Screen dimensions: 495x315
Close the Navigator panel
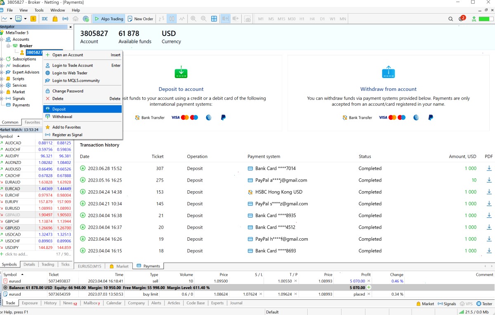[x=71, y=27]
